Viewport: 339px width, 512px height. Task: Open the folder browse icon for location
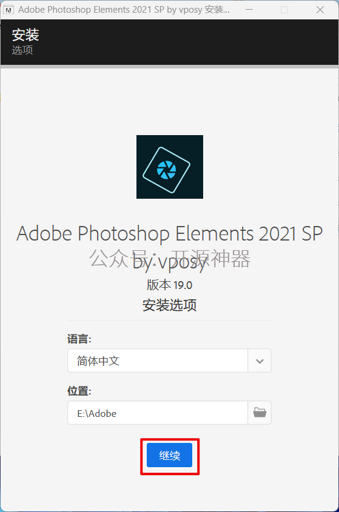(x=260, y=413)
